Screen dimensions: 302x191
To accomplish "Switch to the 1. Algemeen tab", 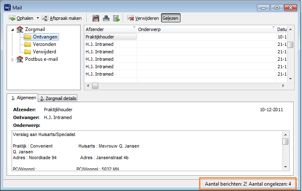I will (x=22, y=98).
